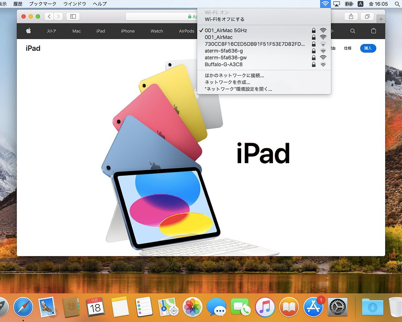This screenshot has height=322, width=402.
Task: Open the menu bar clock 金 16:05
Action: (x=378, y=4)
